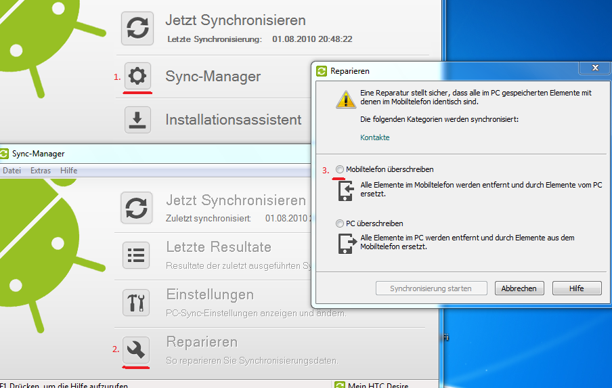This screenshot has width=612, height=388.
Task: Click the overwrite-phone icon with left arrow
Action: (346, 191)
